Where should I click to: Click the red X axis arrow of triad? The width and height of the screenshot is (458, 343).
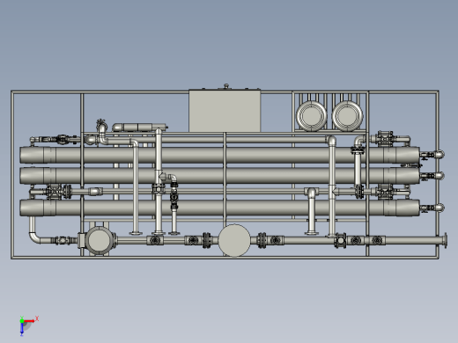click(x=29, y=321)
